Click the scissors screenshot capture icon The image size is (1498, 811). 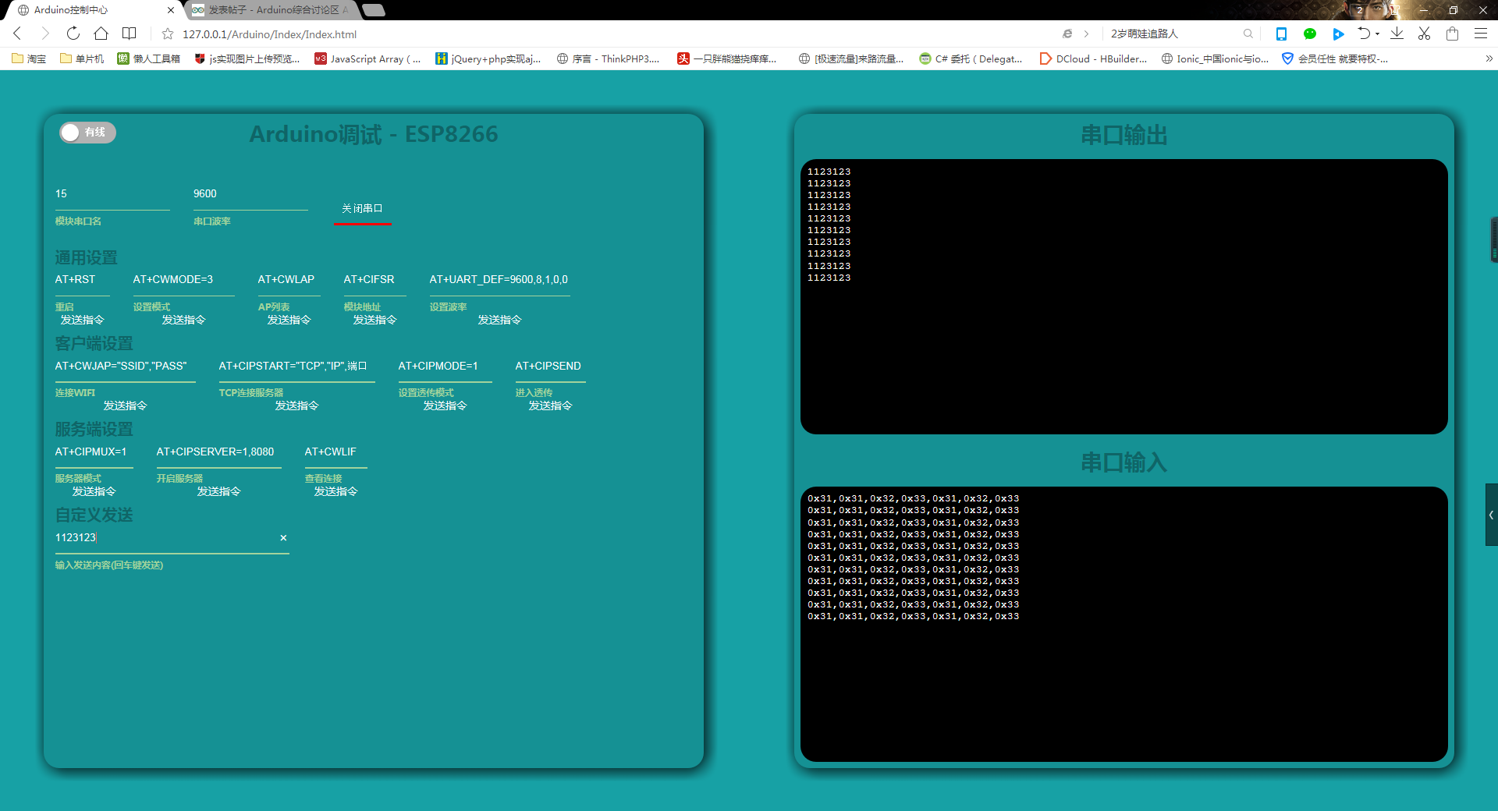tap(1425, 34)
